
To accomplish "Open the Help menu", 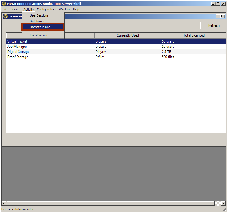I will coord(76,9).
